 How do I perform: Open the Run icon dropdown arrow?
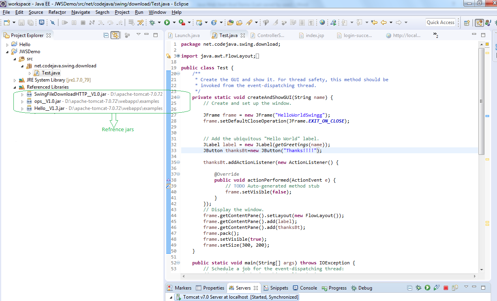coord(174,22)
